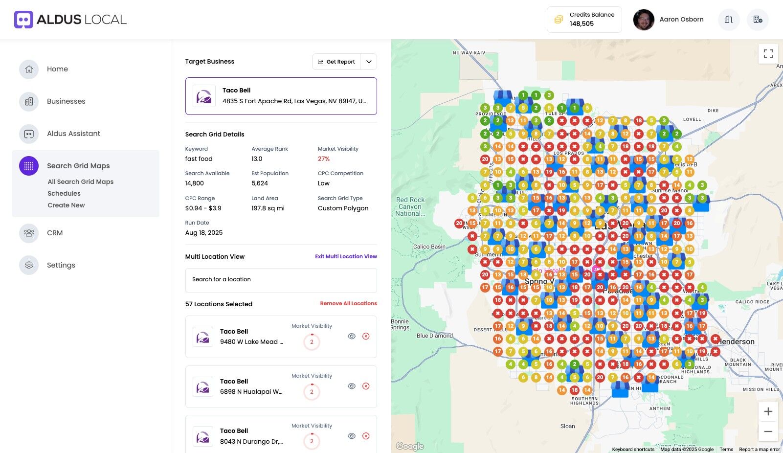Open the map icon button in header
The width and height of the screenshot is (783, 453).
pyautogui.click(x=729, y=20)
